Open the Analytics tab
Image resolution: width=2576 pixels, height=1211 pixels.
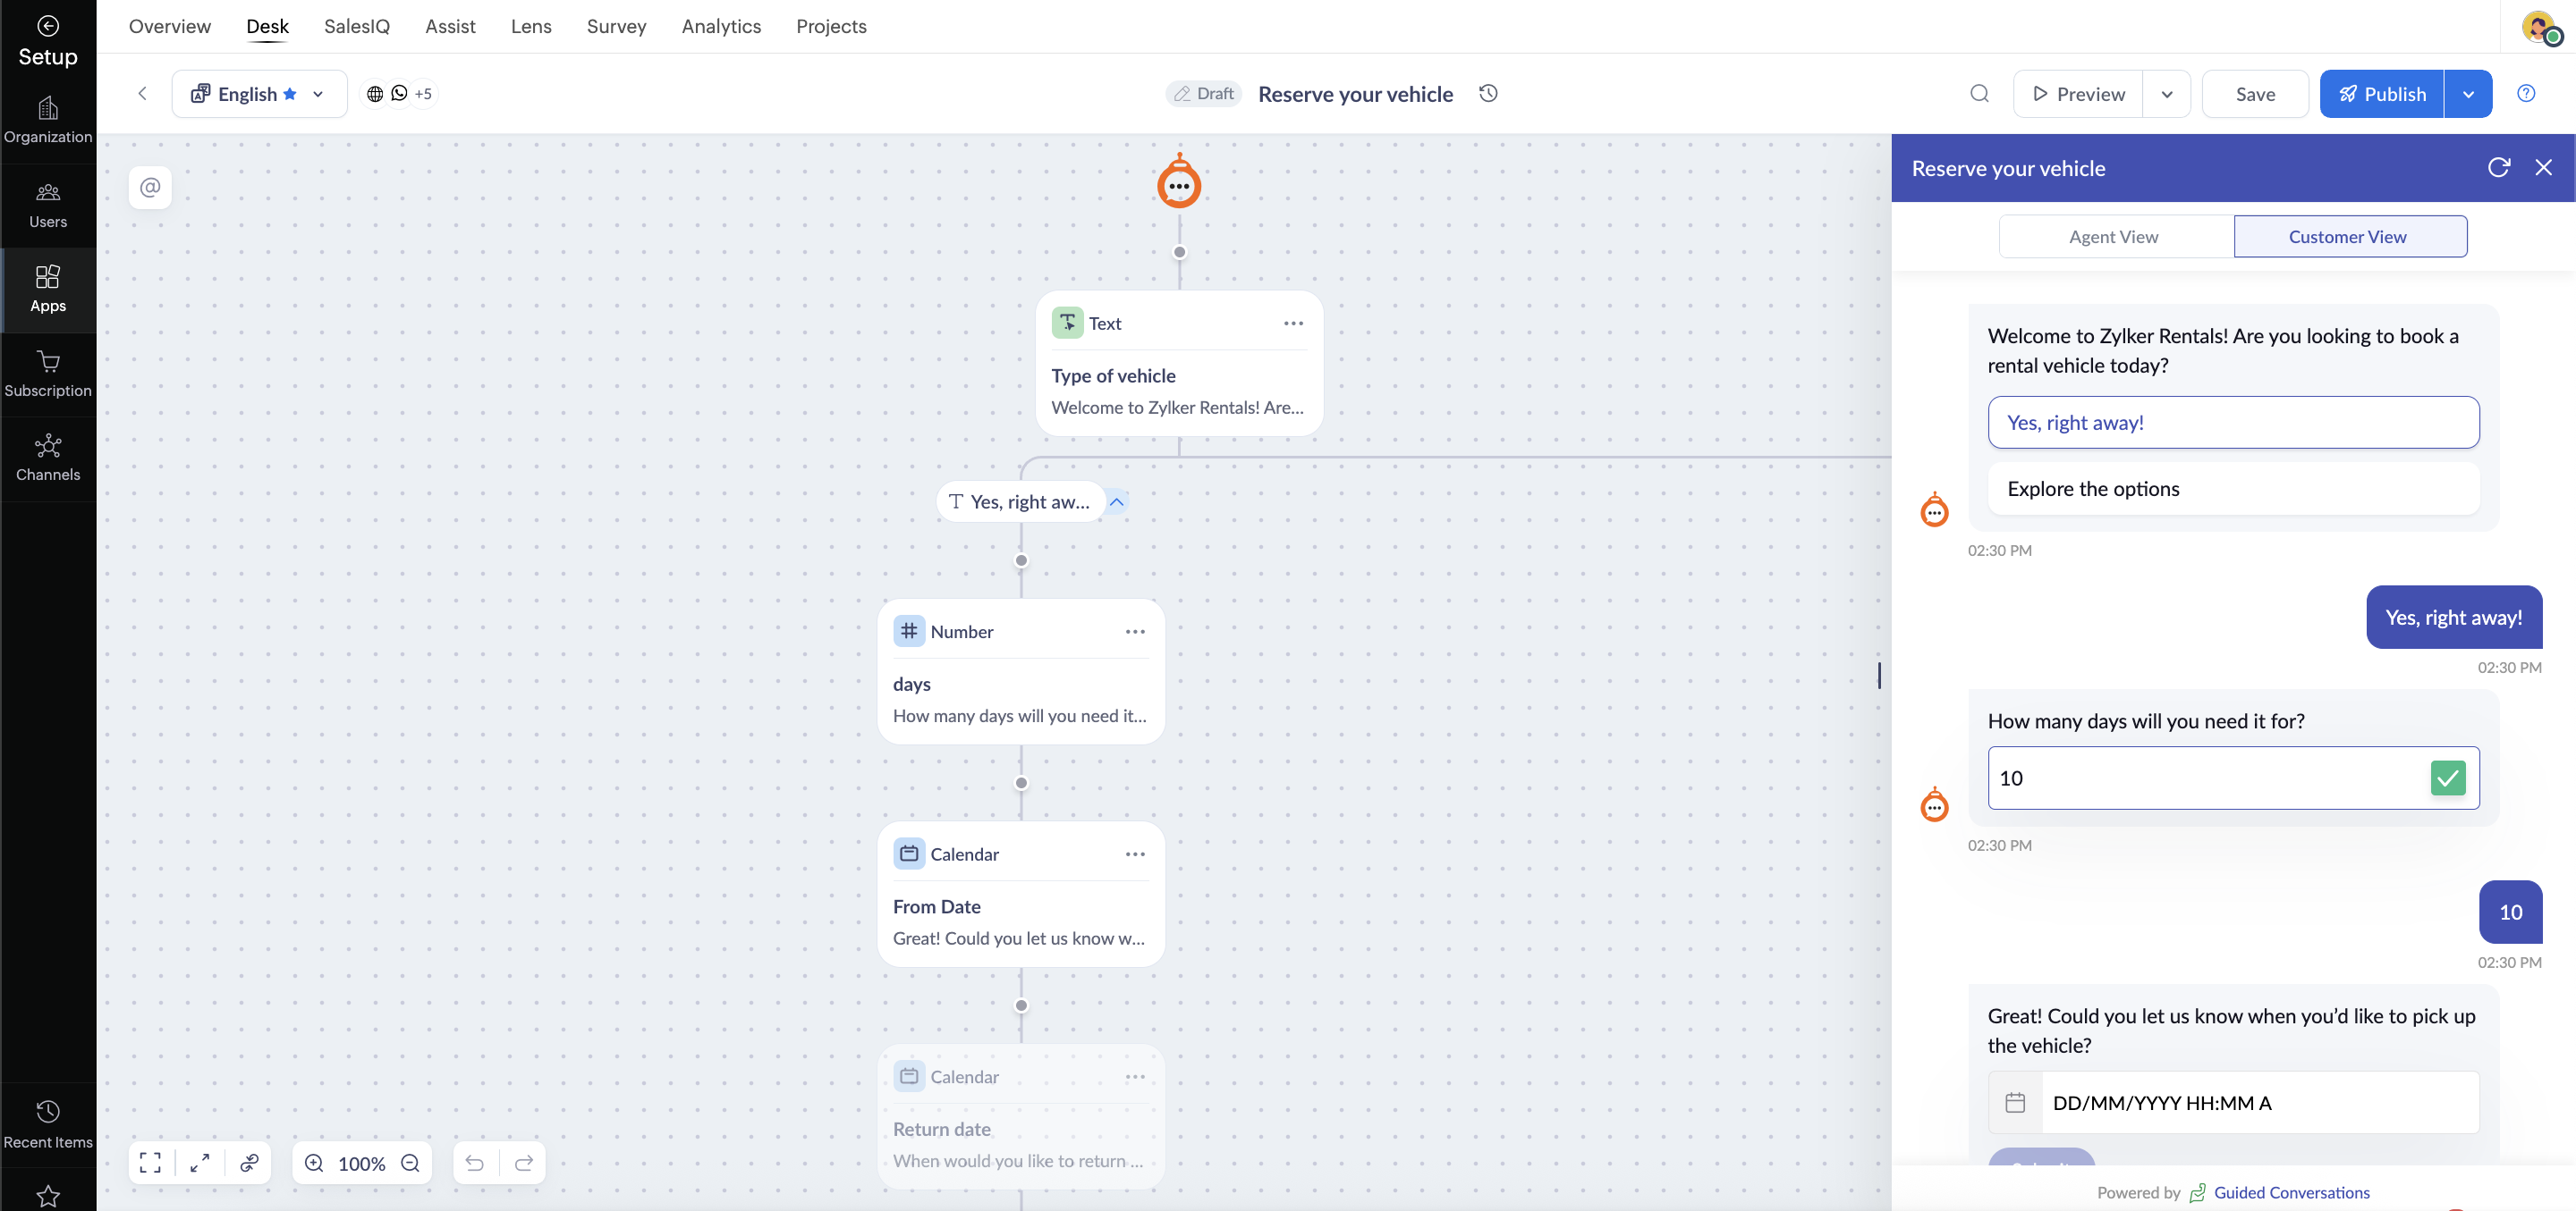point(721,26)
